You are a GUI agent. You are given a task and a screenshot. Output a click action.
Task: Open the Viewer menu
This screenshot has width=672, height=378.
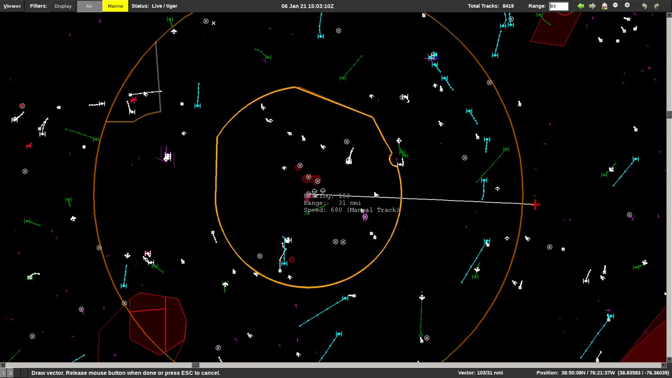(12, 6)
